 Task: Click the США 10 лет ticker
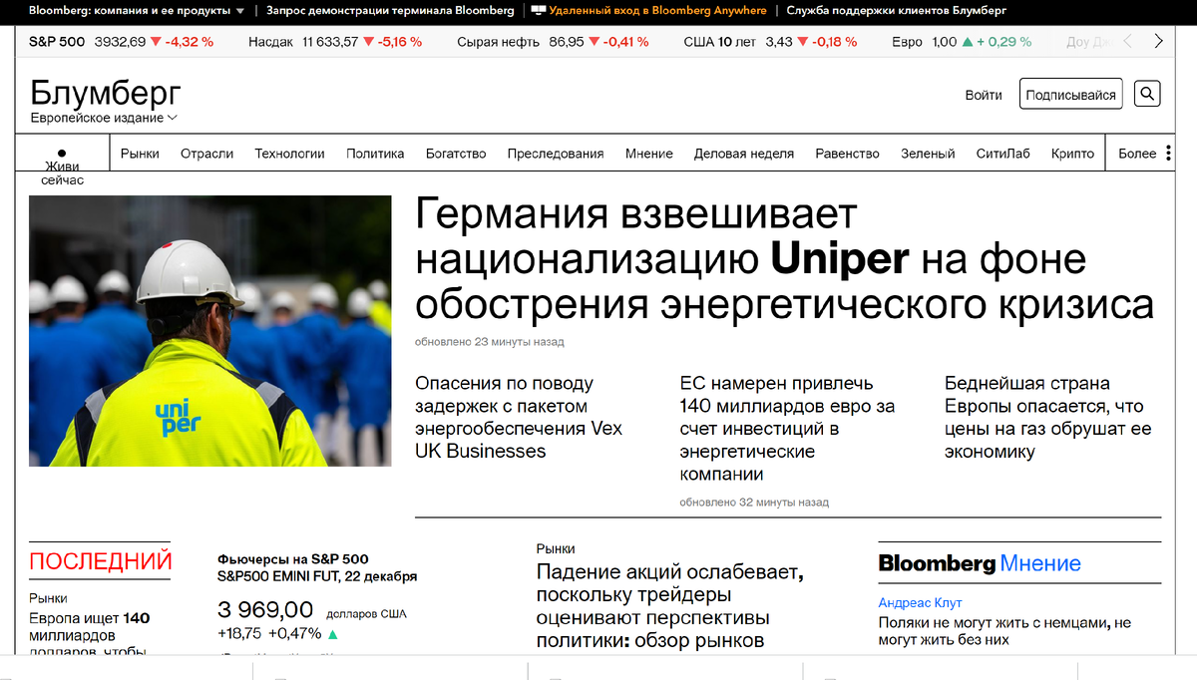[770, 42]
